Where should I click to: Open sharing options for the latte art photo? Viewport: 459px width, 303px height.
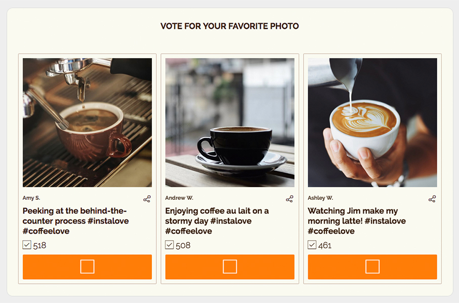point(432,199)
